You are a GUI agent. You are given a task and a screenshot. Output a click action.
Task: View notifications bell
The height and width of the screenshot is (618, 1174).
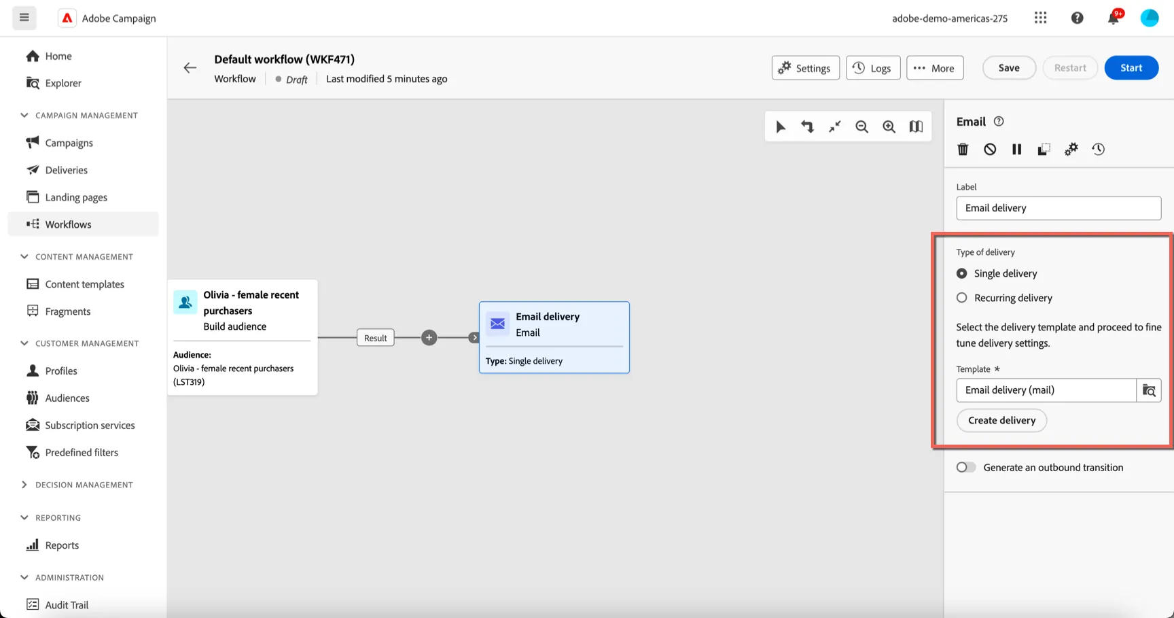coord(1114,18)
